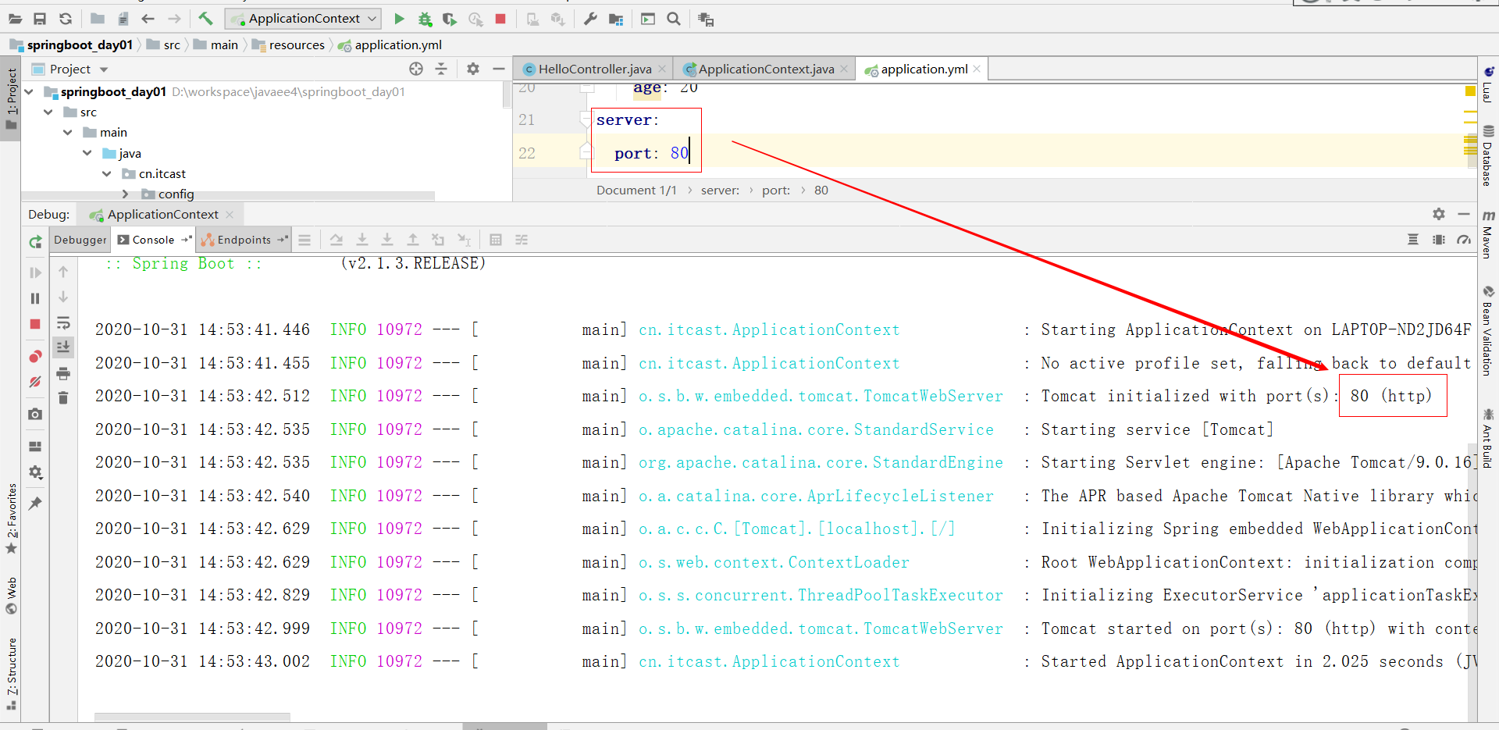Open Settings via the wrench icon
This screenshot has width=1499, height=730.
click(590, 19)
